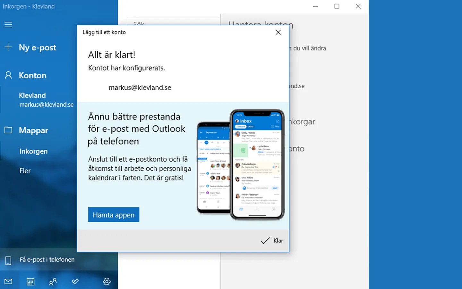The image size is (462, 289).
Task: Expand Fler to show more folders
Action: (x=25, y=171)
